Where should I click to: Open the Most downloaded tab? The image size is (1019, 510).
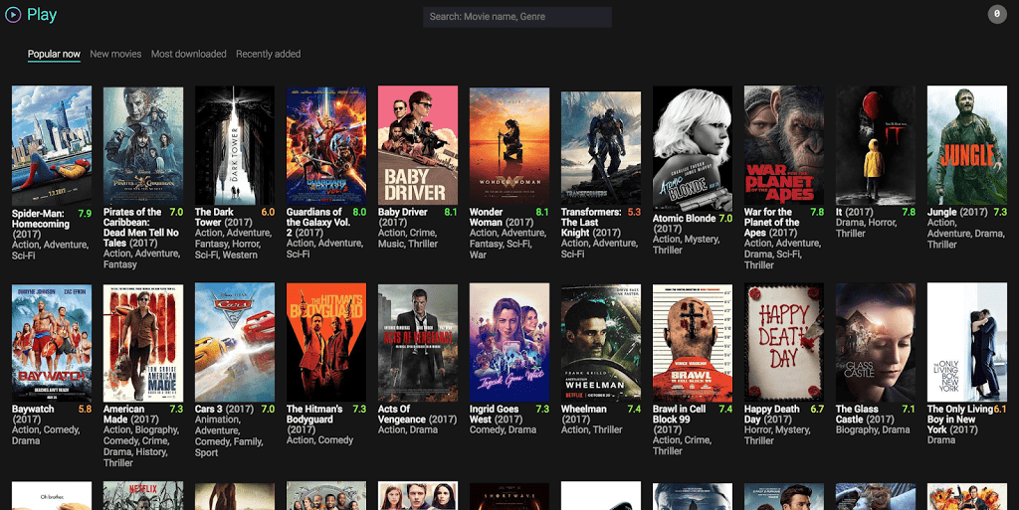tap(188, 54)
